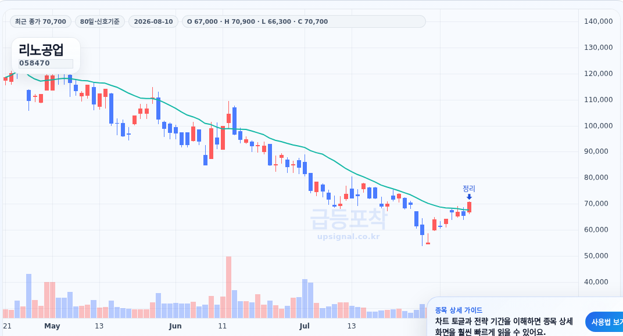Click the 리노공업 stock name title
This screenshot has width=623, height=336.
[41, 50]
